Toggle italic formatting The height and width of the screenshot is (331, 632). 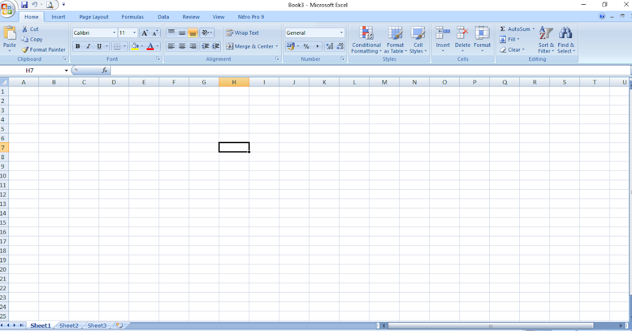88,46
